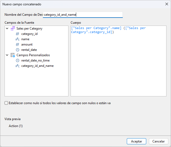Click the clock icon beside rental_date_no_time
This screenshot has height=147, width=171.
[x=18, y=60]
